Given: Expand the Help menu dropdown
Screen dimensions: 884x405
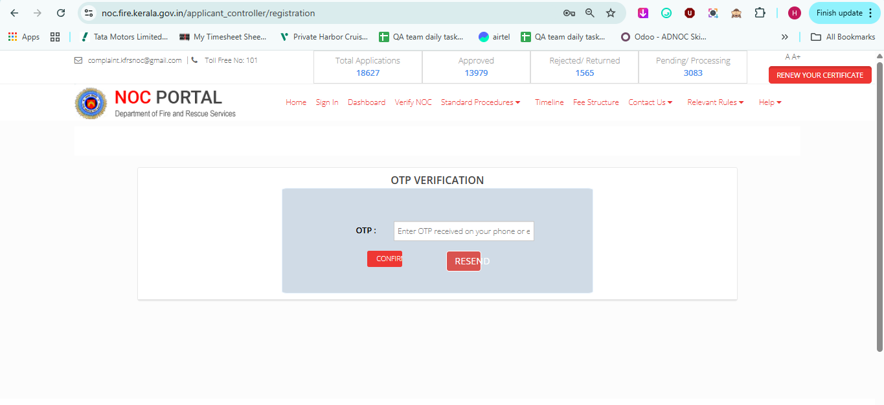Looking at the screenshot, I should point(770,102).
